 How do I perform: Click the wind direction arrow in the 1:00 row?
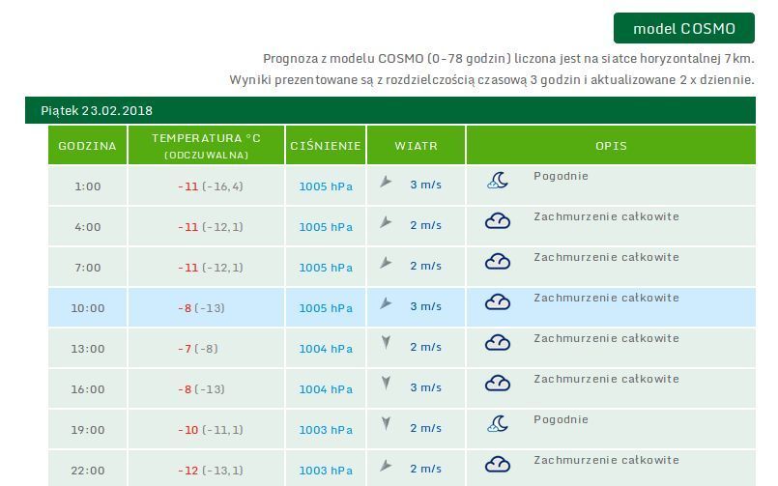pos(386,182)
